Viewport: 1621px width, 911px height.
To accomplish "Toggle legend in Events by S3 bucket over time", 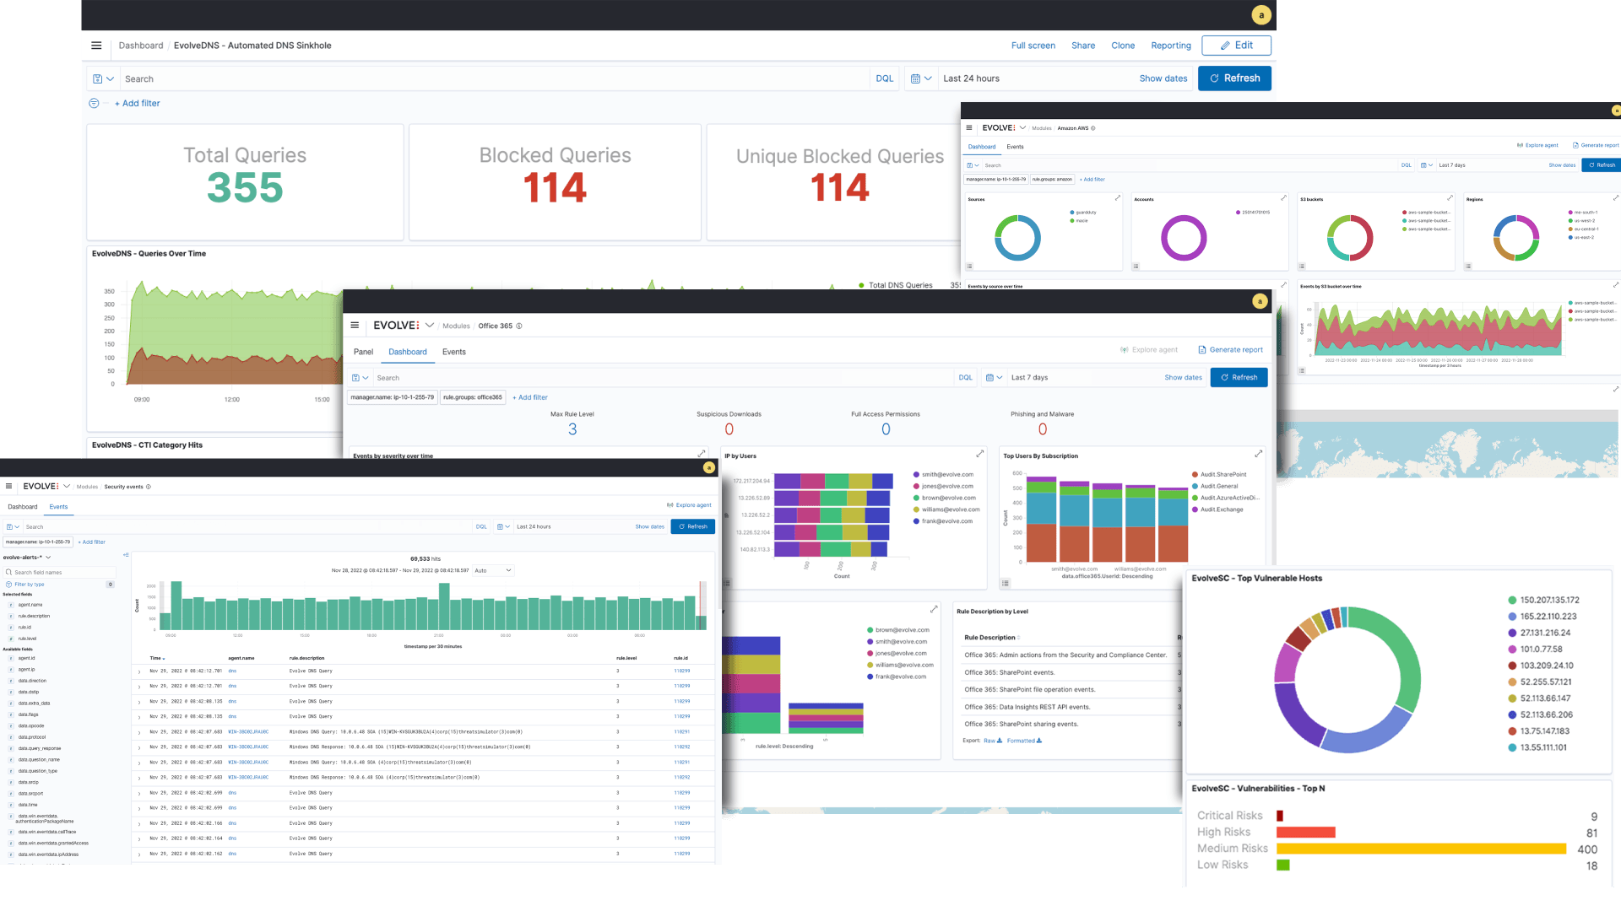I will [1303, 370].
